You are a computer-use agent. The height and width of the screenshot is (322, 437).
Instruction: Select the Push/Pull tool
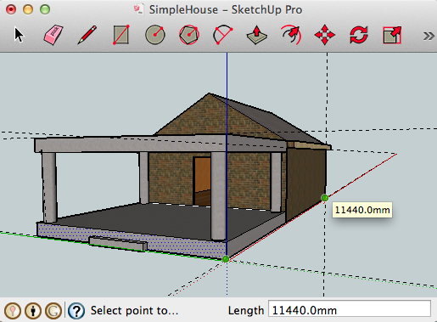point(256,35)
